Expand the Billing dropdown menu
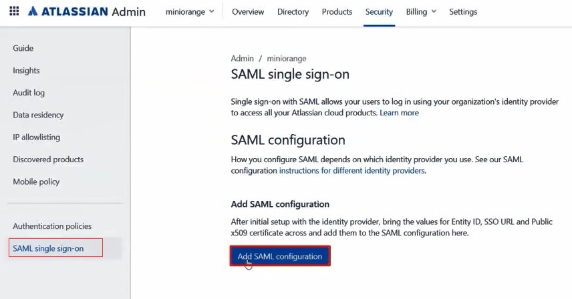 [x=421, y=11]
